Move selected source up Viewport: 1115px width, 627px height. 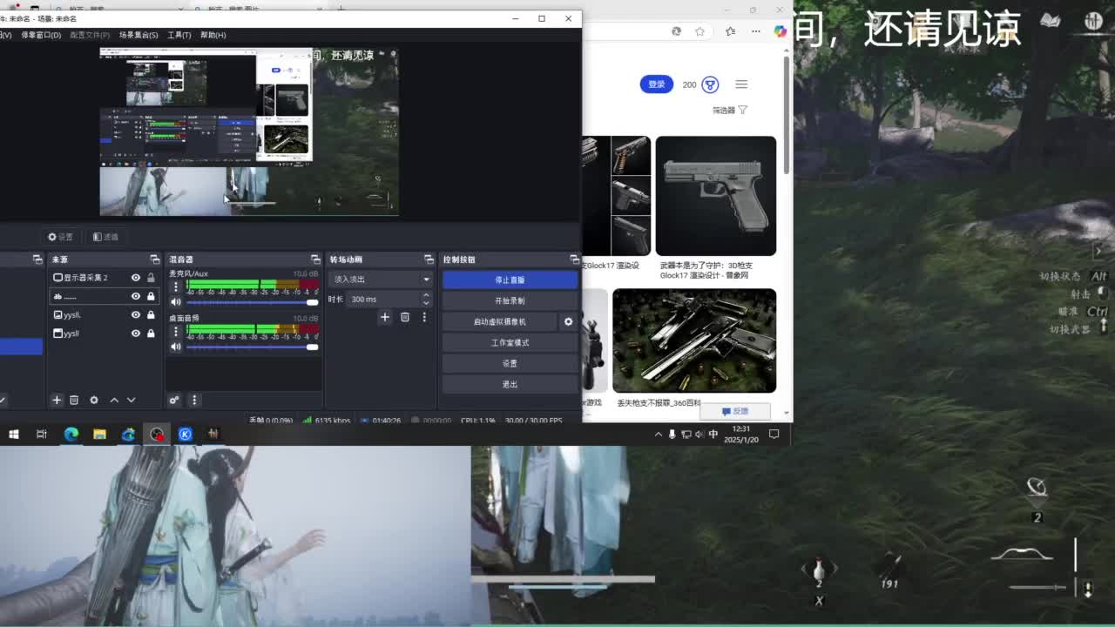114,400
